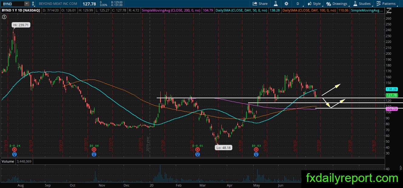
Task: Click the blue lightbulb icon under $-0.01
Action: tap(197, 154)
